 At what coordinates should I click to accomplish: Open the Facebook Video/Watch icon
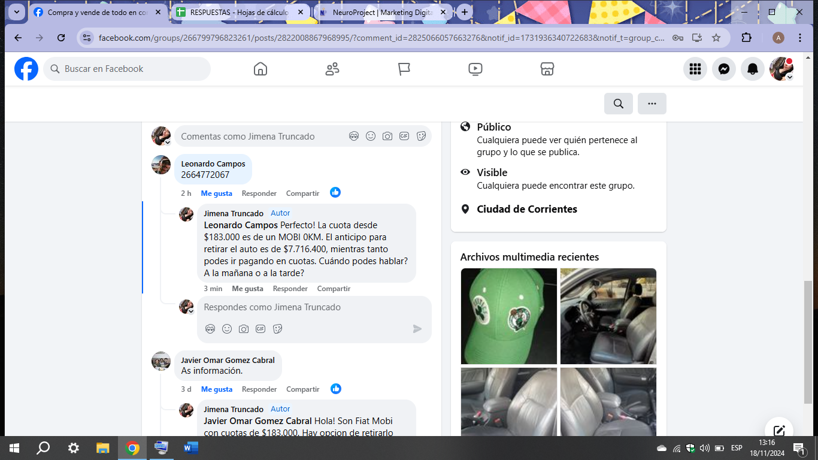click(475, 69)
